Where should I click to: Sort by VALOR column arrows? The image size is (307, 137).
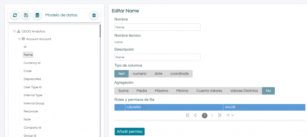(x=238, y=107)
